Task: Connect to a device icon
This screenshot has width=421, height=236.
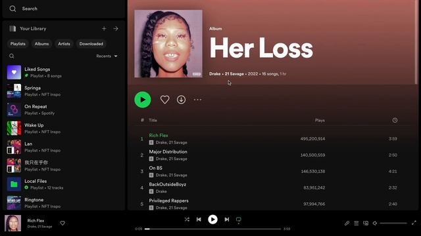Action: [366, 223]
